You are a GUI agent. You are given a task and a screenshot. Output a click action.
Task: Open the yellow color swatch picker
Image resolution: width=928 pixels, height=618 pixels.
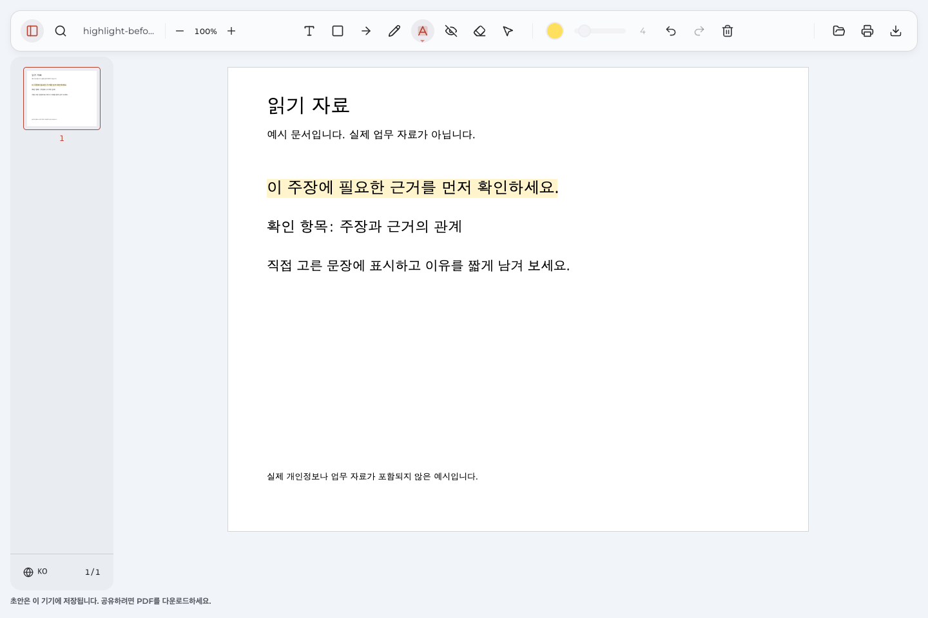pyautogui.click(x=555, y=31)
